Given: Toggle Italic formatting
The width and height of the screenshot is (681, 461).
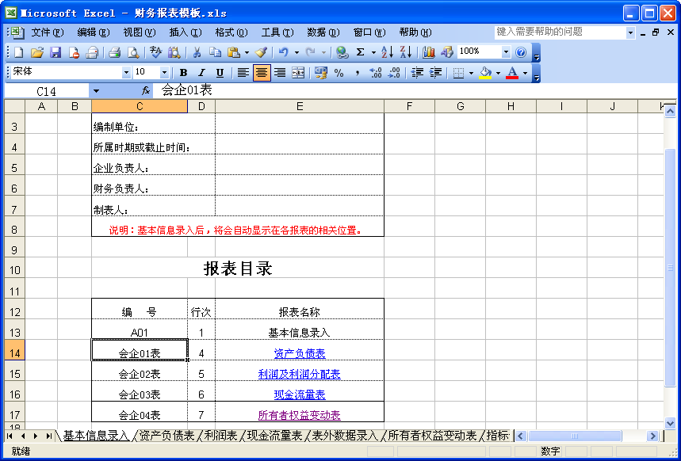Looking at the screenshot, I should 201,73.
